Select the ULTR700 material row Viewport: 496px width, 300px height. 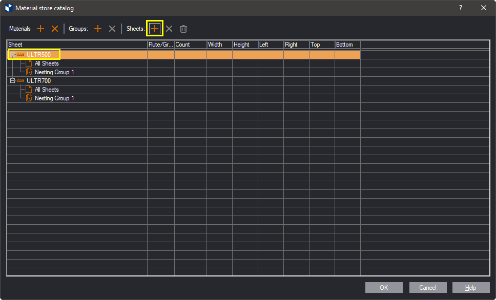tap(39, 81)
